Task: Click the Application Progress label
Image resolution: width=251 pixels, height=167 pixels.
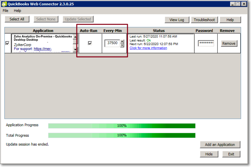Action: (22, 125)
